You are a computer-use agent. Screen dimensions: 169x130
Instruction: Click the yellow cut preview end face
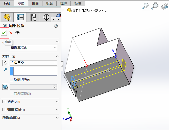click(124, 65)
